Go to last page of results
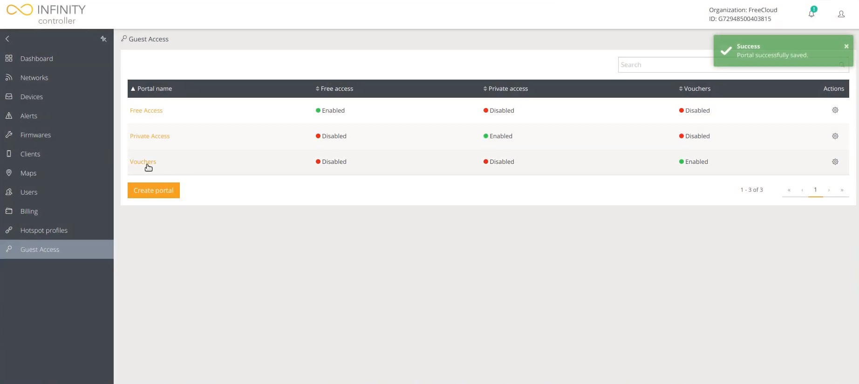 842,190
